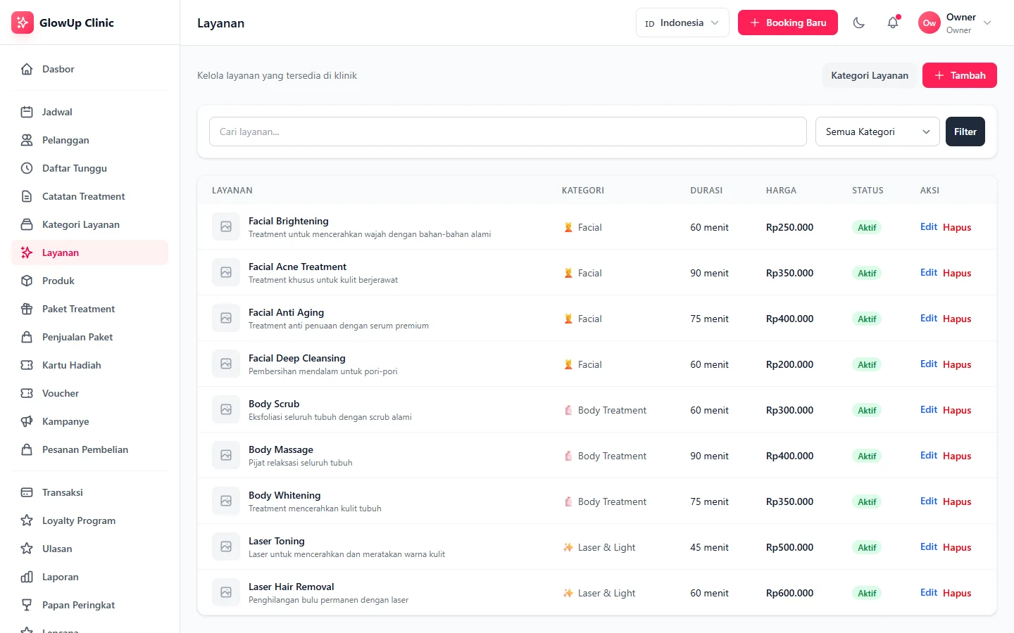Click the Aktif badge for Facial Anti Aging
This screenshot has width=1014, height=633.
(x=867, y=319)
